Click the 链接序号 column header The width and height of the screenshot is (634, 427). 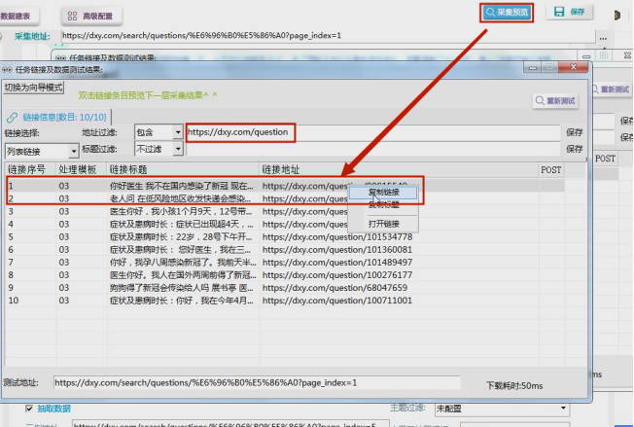click(x=30, y=169)
